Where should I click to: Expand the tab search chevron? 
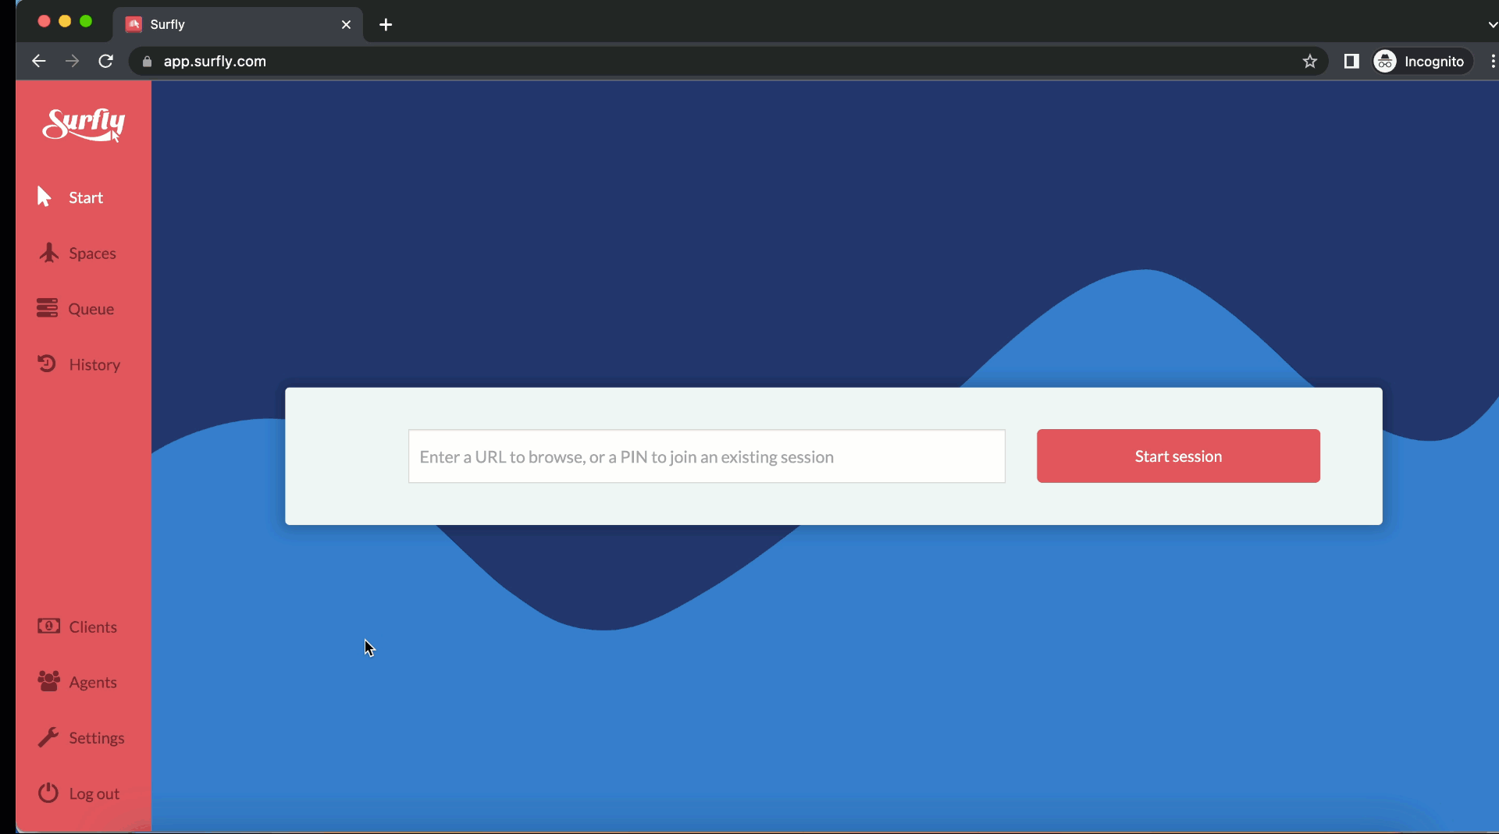tap(1491, 24)
